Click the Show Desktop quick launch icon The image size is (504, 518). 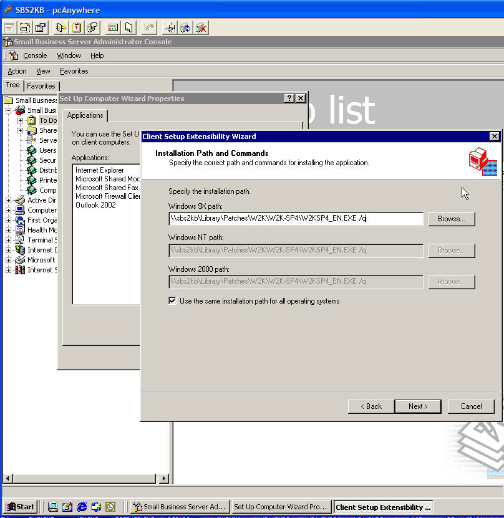(52, 506)
